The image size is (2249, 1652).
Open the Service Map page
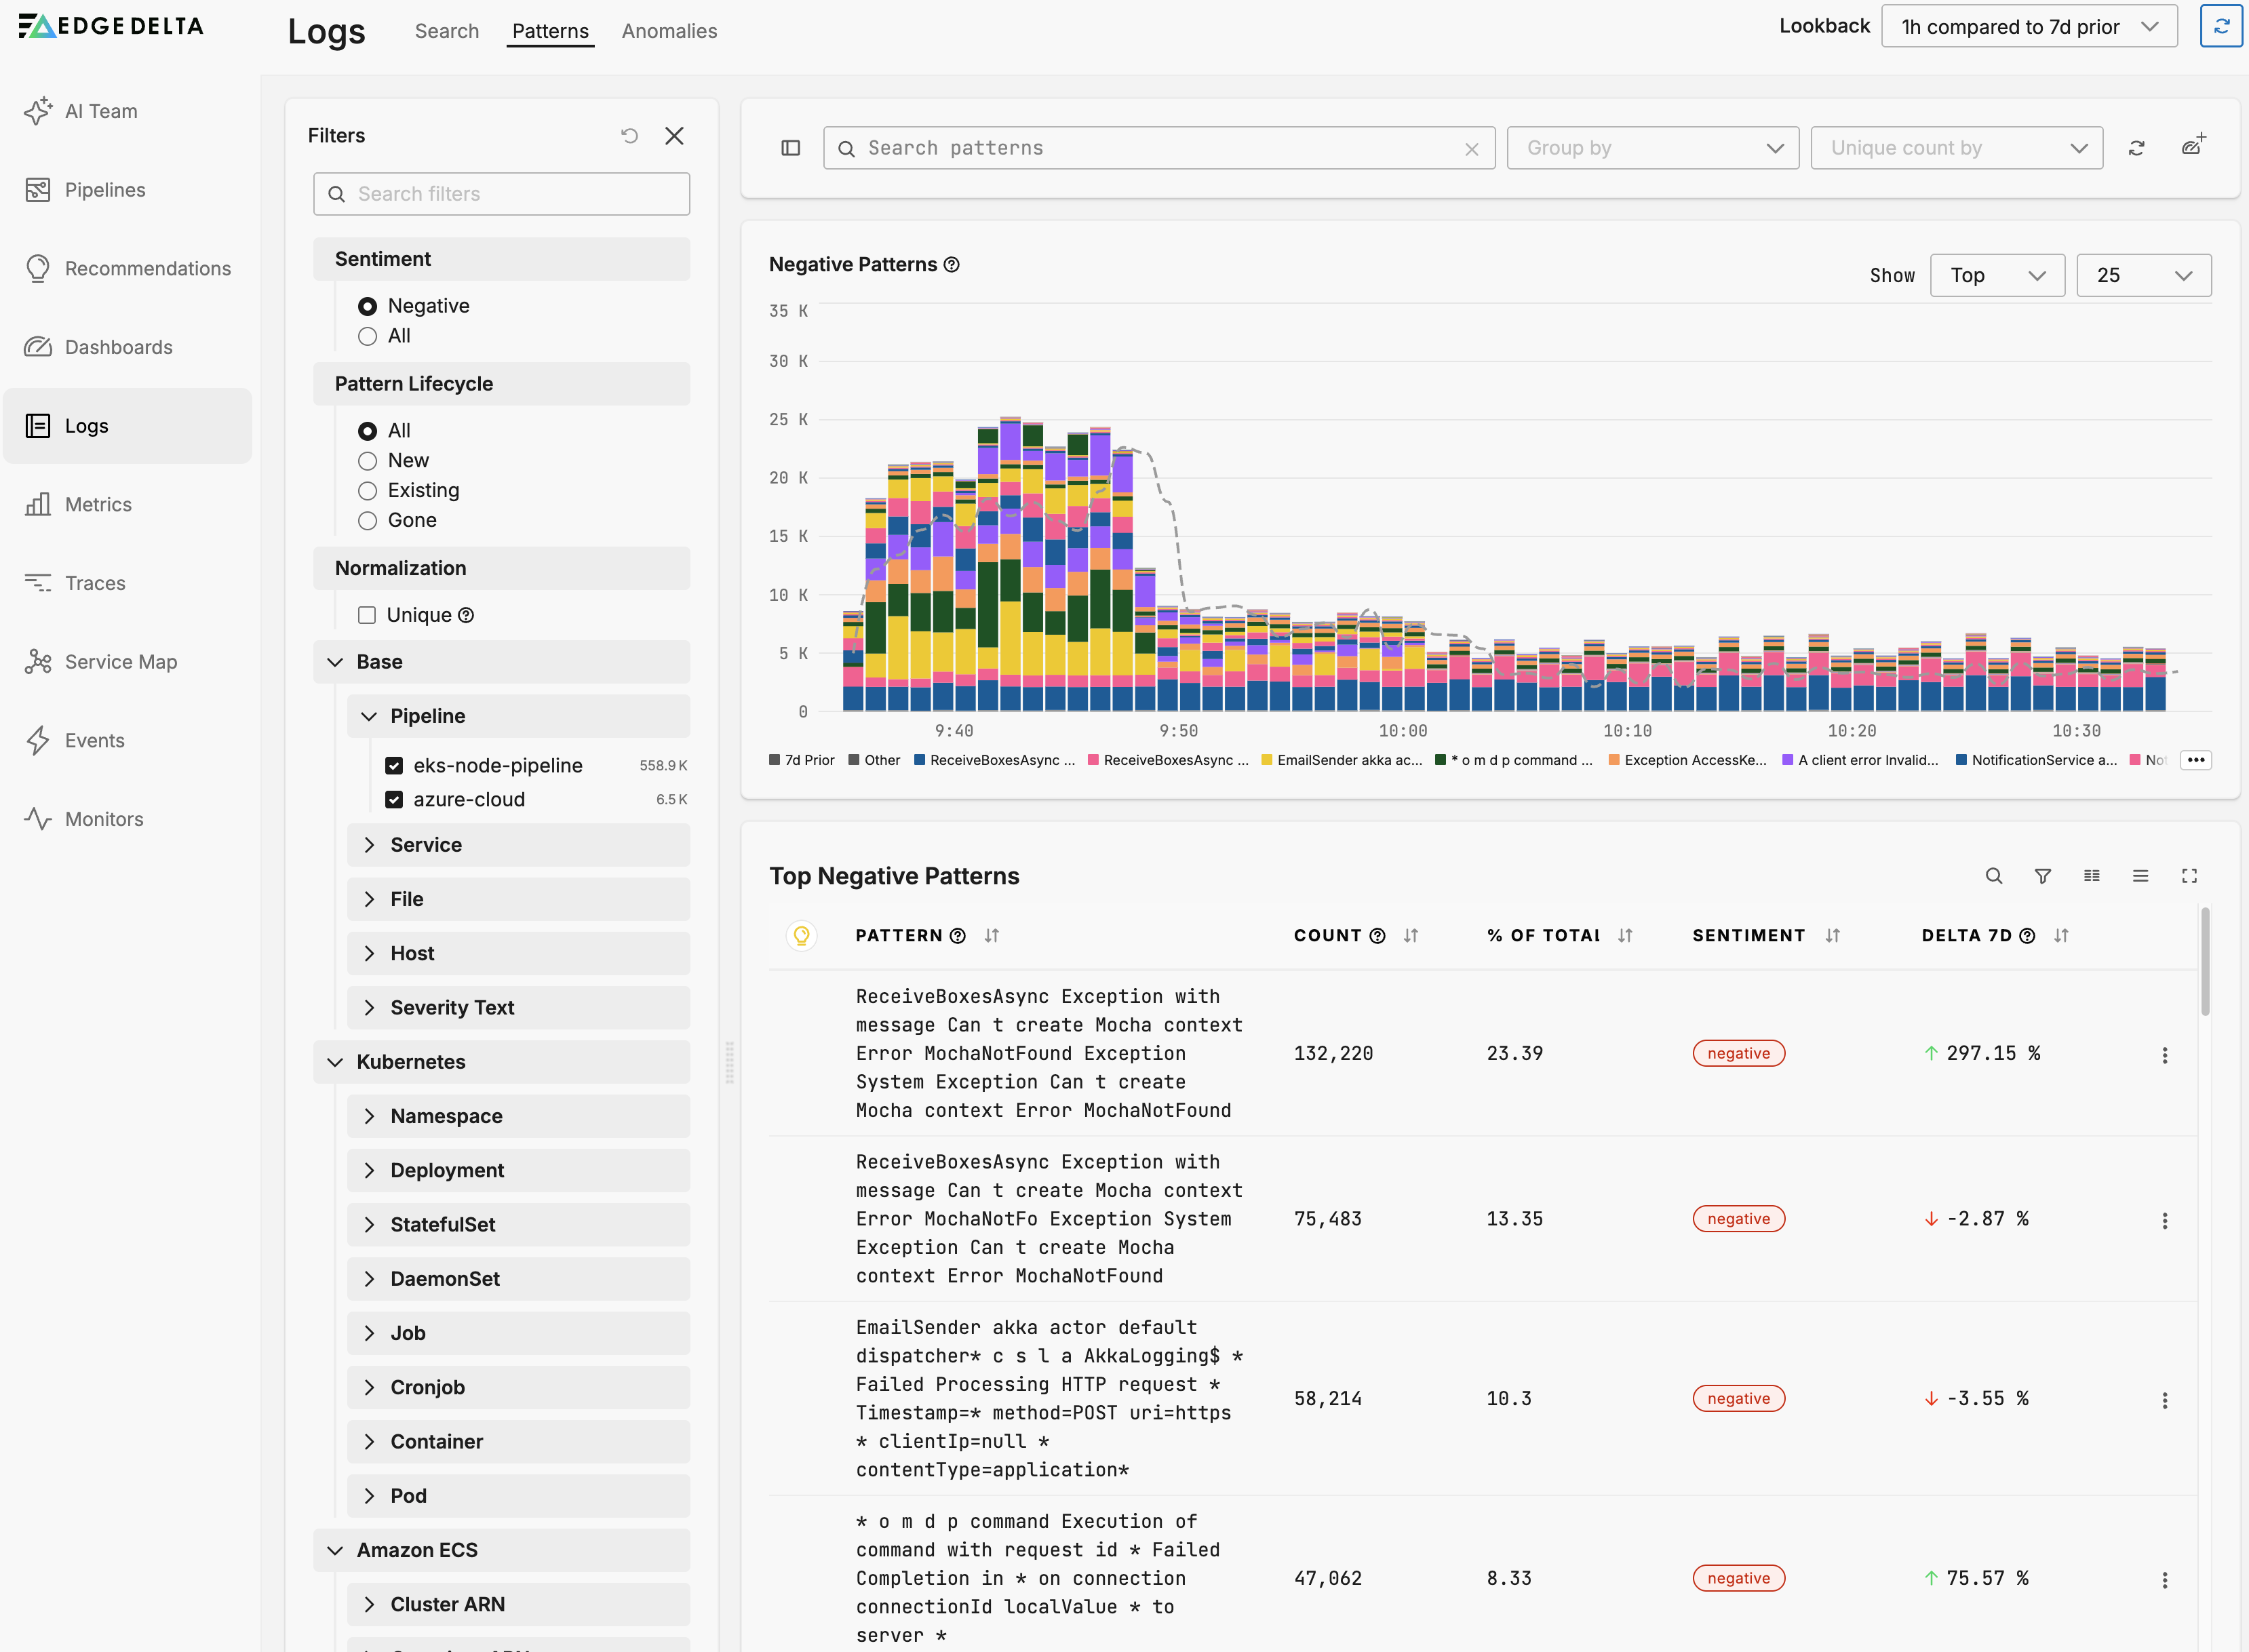point(120,662)
